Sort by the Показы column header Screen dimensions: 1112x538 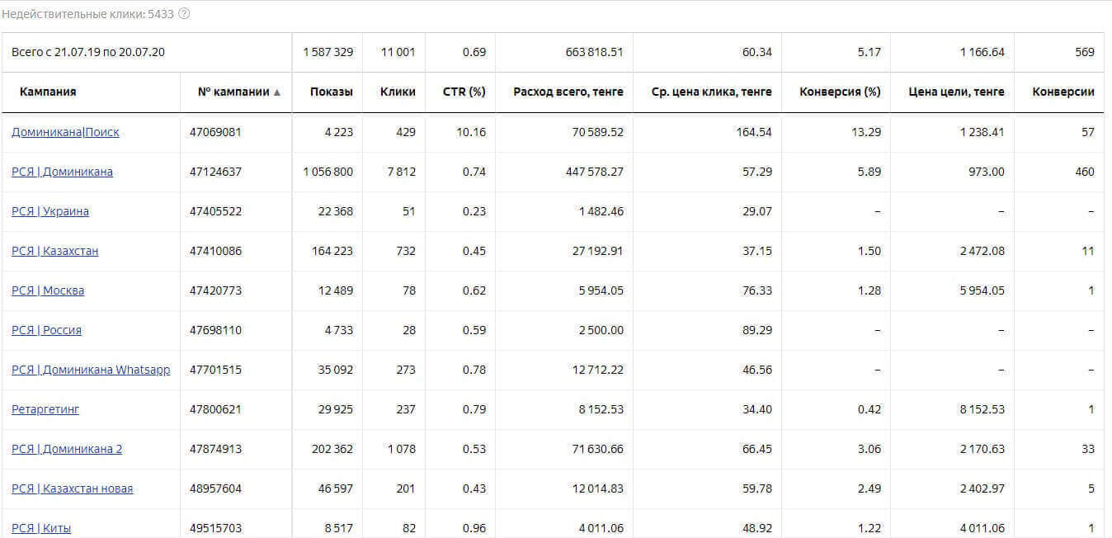(x=331, y=92)
